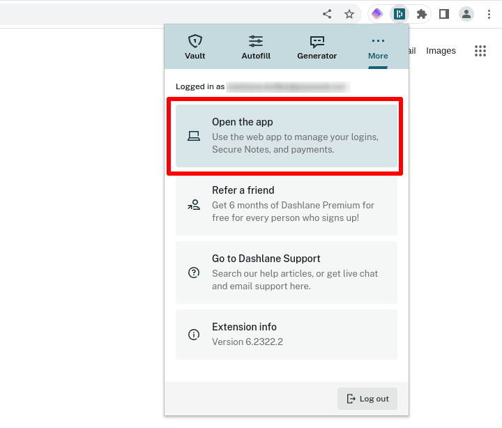Viewport: 502px width, 428px height.
Task: Click the Version 6.2322.2 text
Action: click(x=247, y=342)
